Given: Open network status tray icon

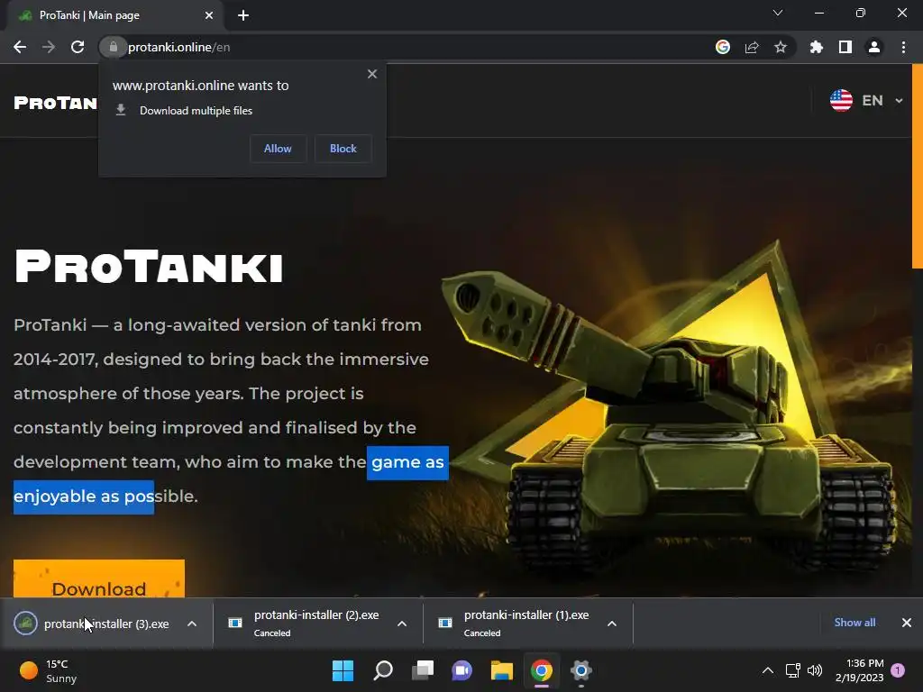Looking at the screenshot, I should 793,670.
